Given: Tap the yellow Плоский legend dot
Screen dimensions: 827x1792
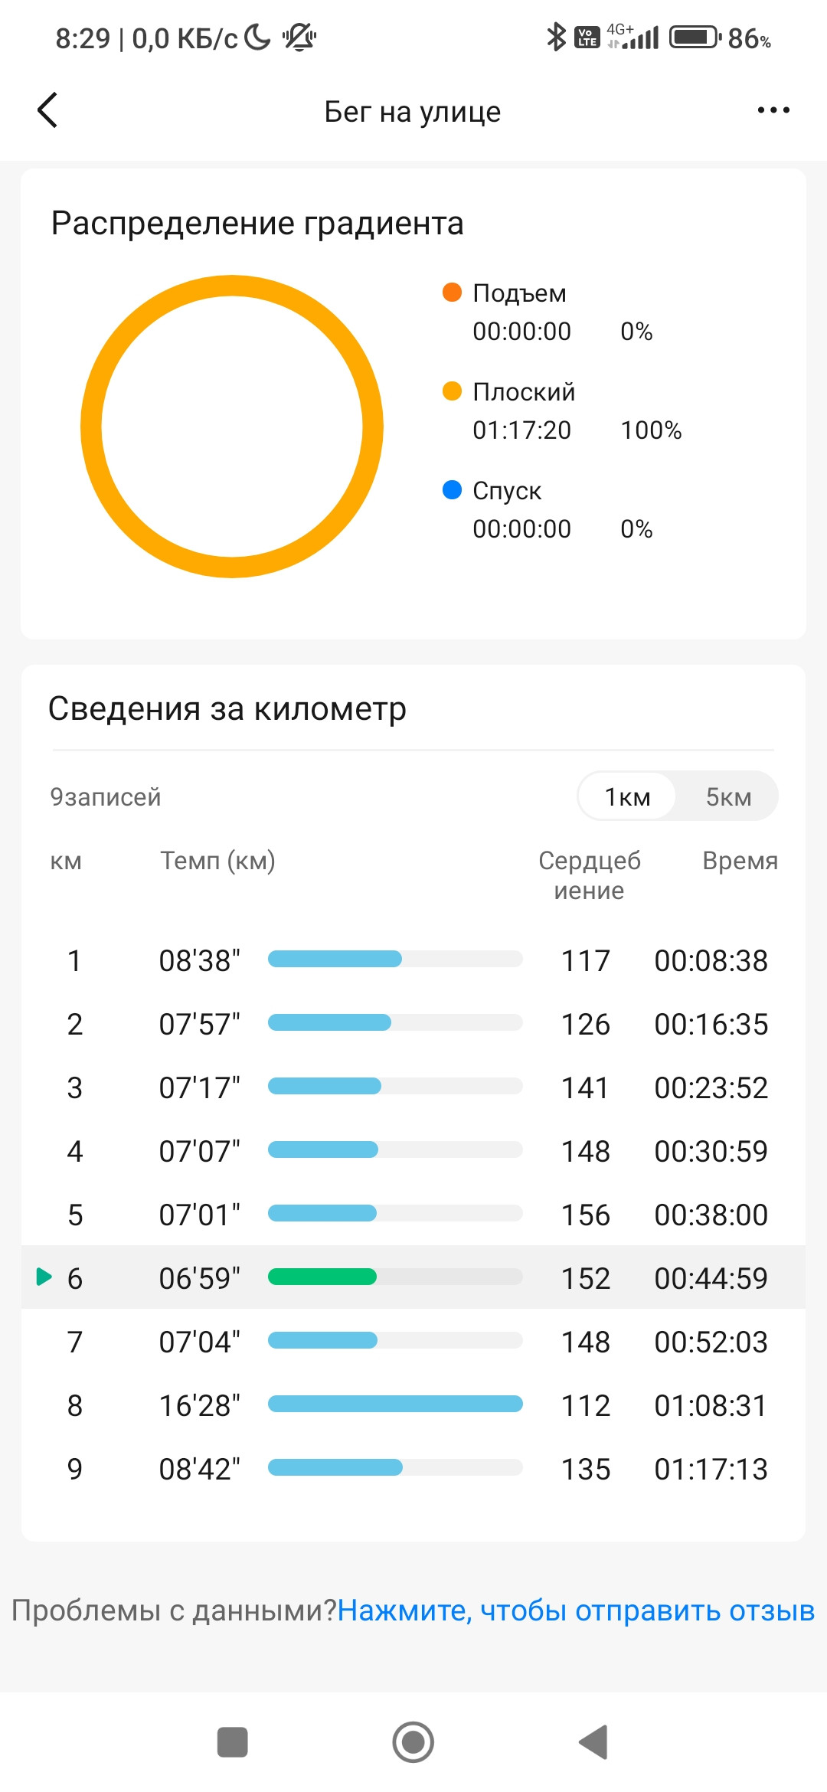Looking at the screenshot, I should point(452,391).
